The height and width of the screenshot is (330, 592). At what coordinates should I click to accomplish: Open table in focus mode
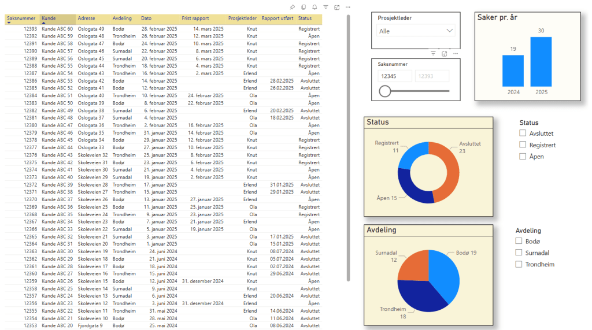coord(336,7)
